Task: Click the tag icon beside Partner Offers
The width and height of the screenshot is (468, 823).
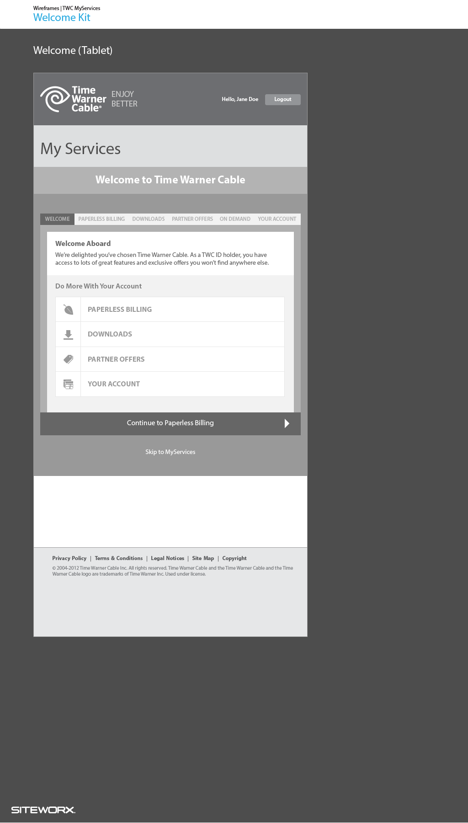Action: point(68,359)
